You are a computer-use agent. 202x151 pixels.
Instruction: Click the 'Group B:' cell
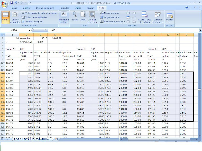point(83,49)
